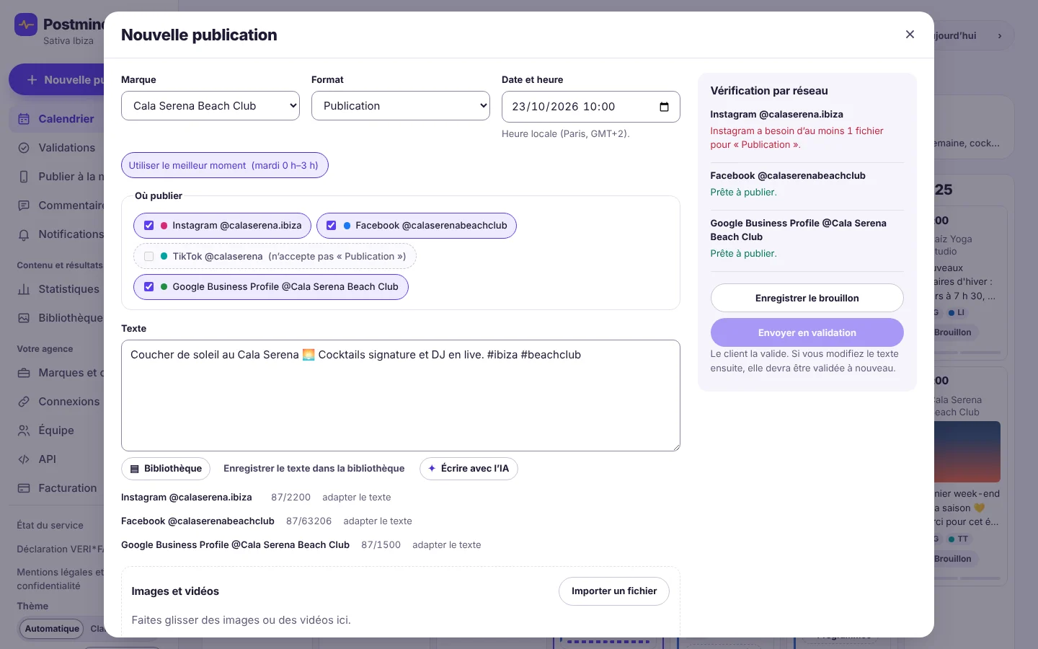Click the next-period chevron beside Aujourd'hui
This screenshot has width=1038, height=649.
coord(1000,35)
